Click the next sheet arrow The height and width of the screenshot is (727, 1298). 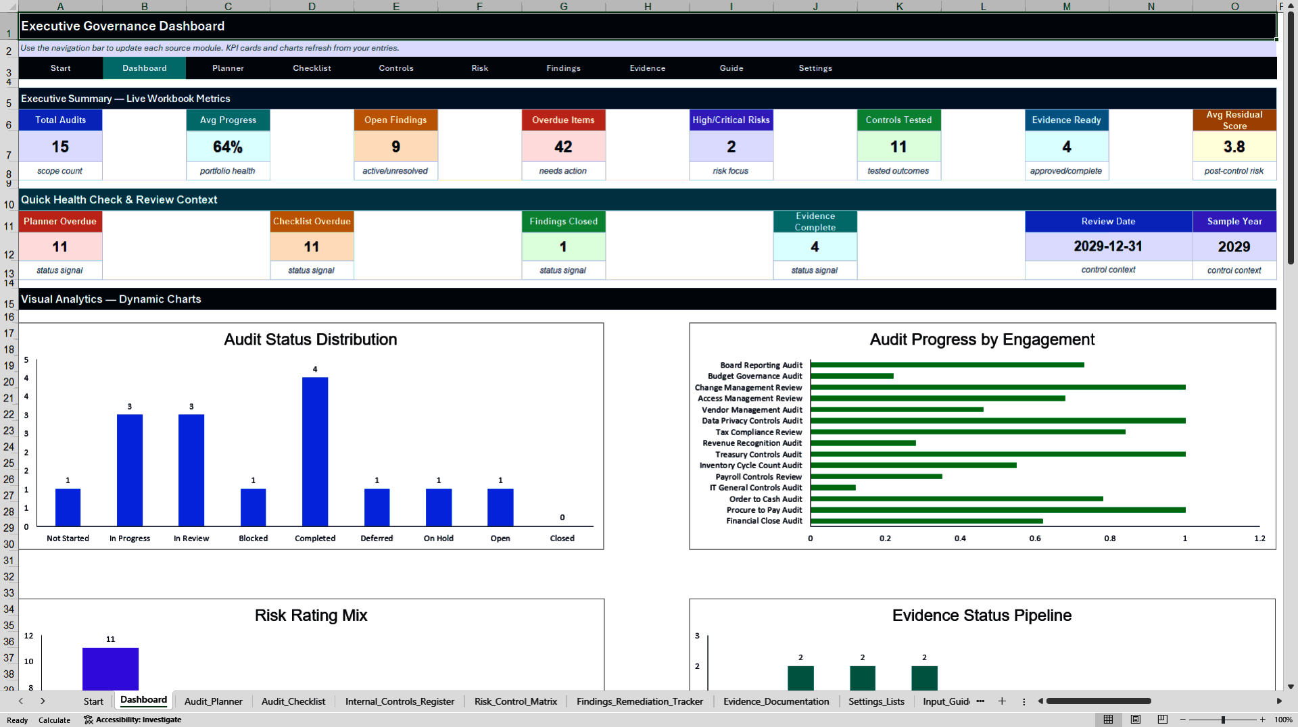pyautogui.click(x=43, y=701)
